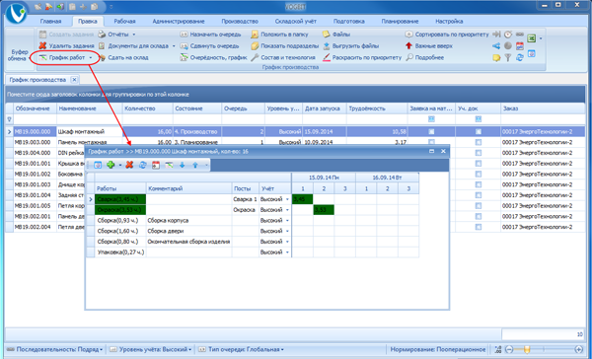Open dropdown arrow next to Excel icon
Screen dimensions: 592x359
point(541,38)
